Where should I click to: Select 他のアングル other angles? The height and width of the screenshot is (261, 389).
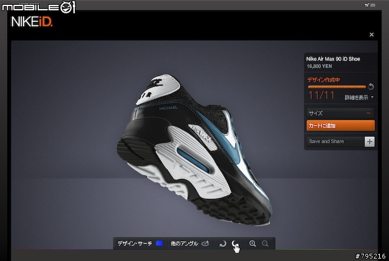click(x=184, y=243)
